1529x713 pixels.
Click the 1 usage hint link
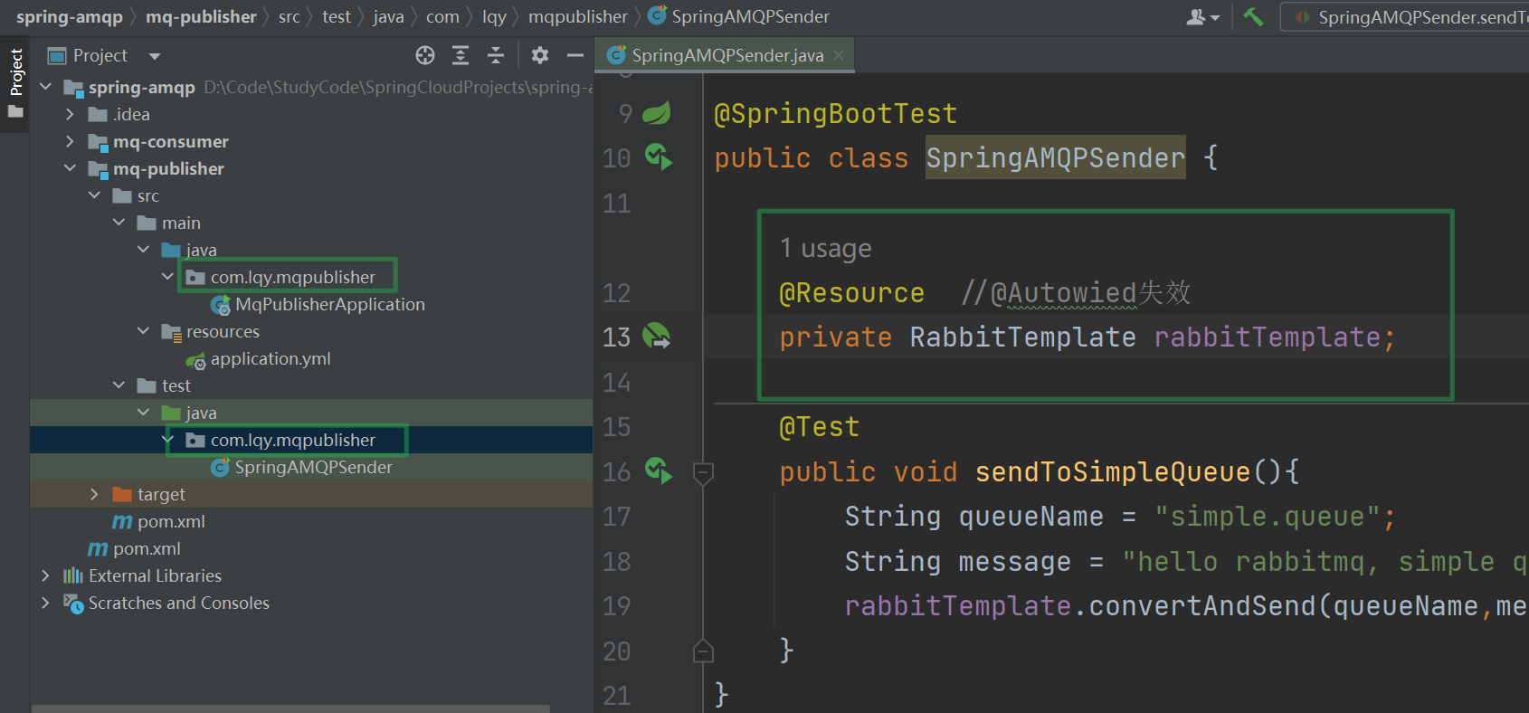(825, 249)
